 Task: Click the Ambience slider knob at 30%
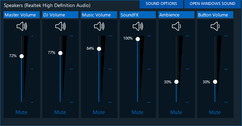(x=177, y=82)
